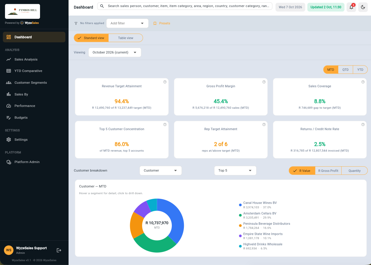Screen dimensions: 371x265
Task: Switch metric to R Gross Profit
Action: coord(328,171)
